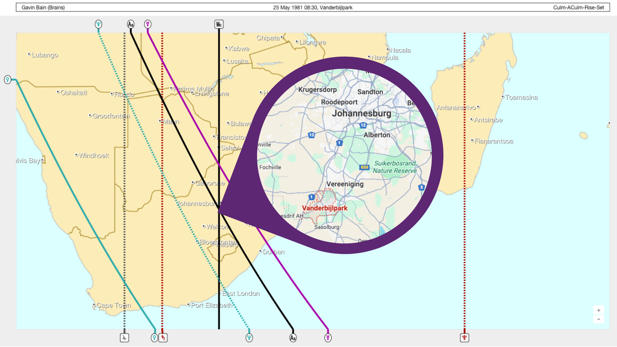Screen dimensions: 617x347
Task: Click the Gavin Bain (Brains) chart name
Action: click(43, 7)
